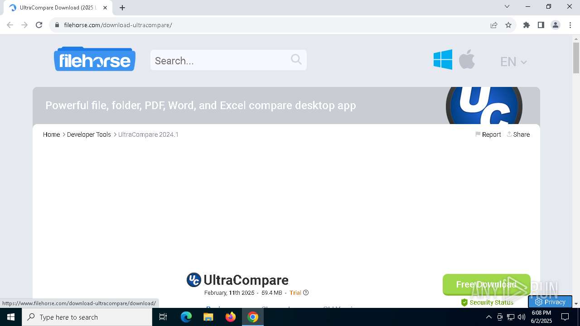
Task: Open the Windows Start menu
Action: (x=11, y=317)
